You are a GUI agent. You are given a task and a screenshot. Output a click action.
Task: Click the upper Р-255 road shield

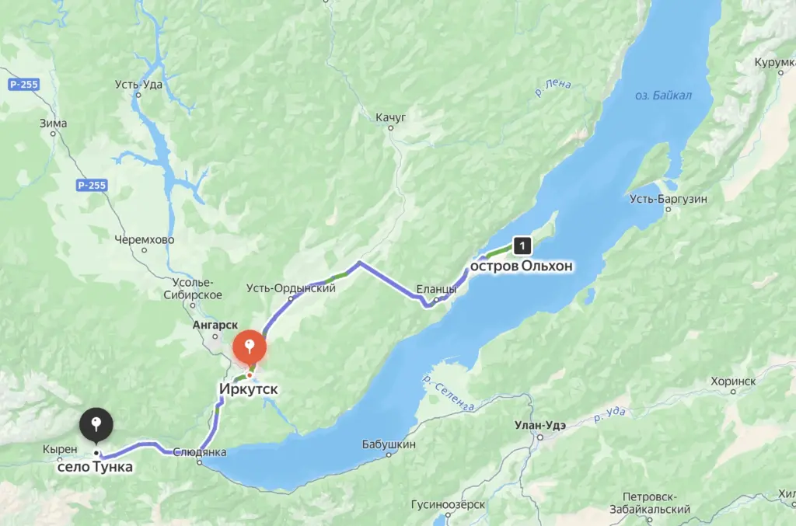(x=24, y=84)
